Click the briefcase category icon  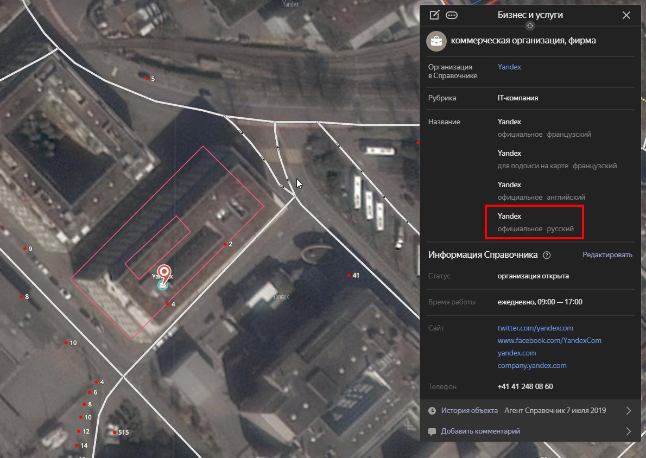click(436, 41)
